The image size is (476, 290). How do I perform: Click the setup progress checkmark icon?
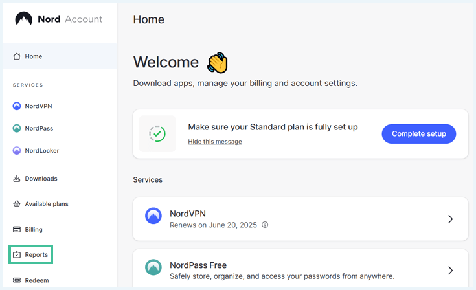(157, 134)
